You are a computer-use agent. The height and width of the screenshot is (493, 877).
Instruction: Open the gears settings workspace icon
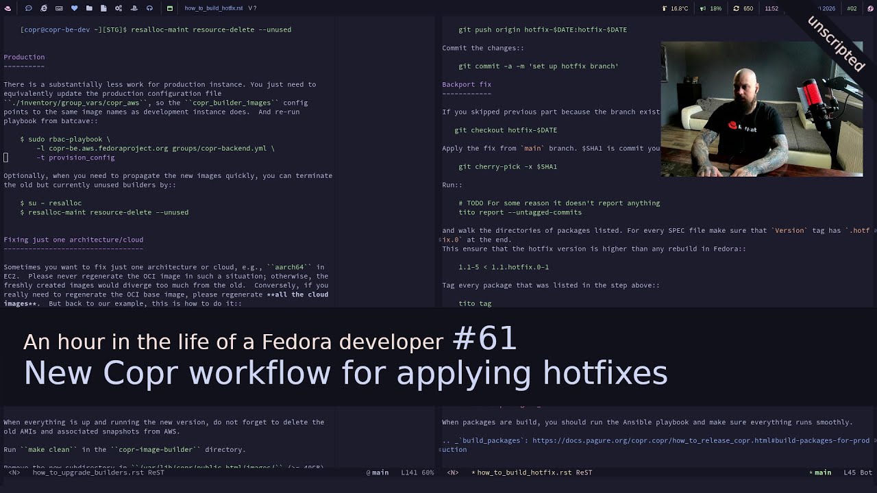click(x=119, y=8)
